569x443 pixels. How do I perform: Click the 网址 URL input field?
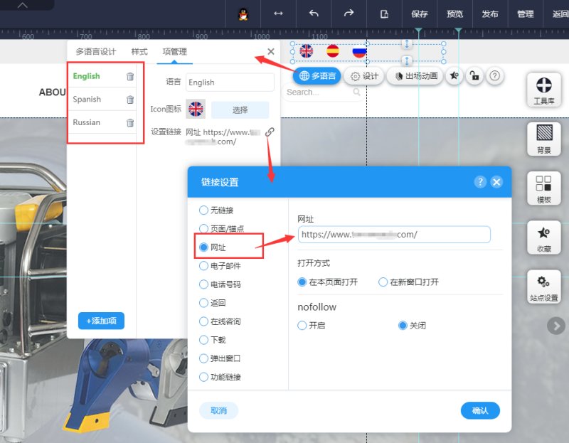point(394,235)
